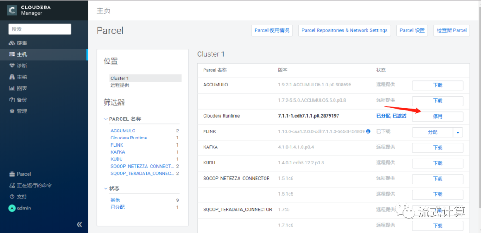The height and width of the screenshot is (233, 481).
Task: Click the 主机 hosts icon
Action: [12, 54]
